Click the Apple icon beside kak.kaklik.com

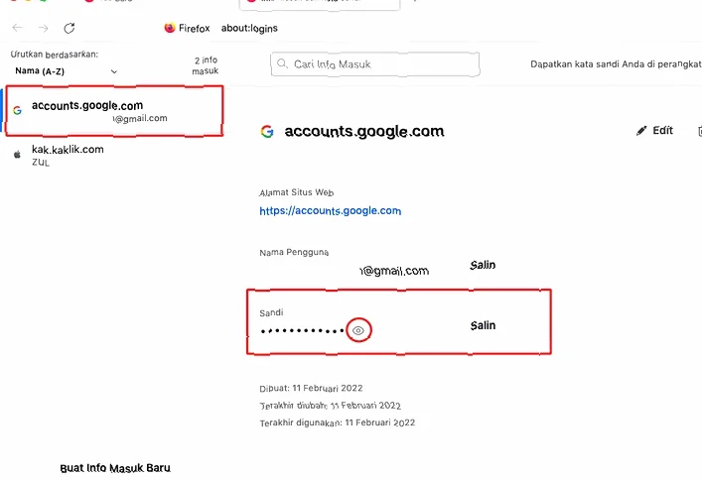[17, 155]
